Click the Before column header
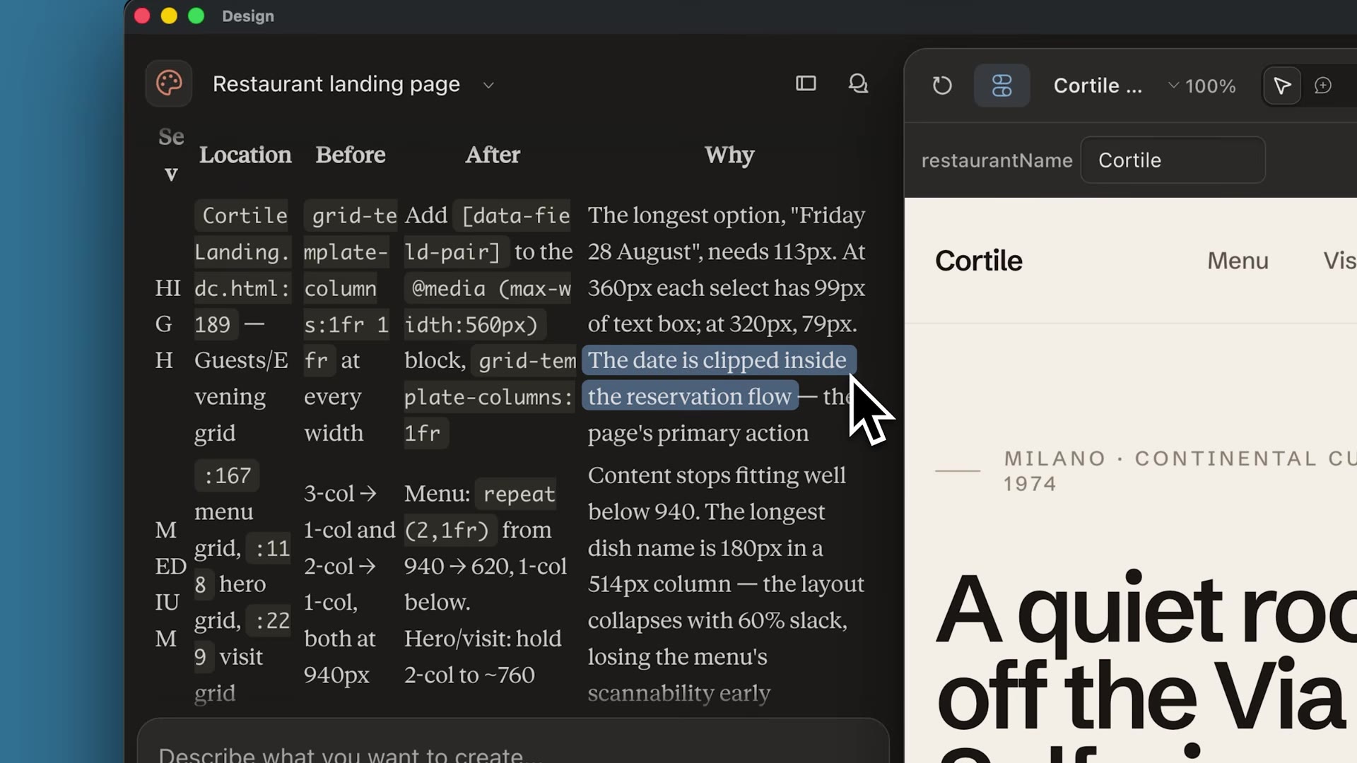 coord(351,155)
